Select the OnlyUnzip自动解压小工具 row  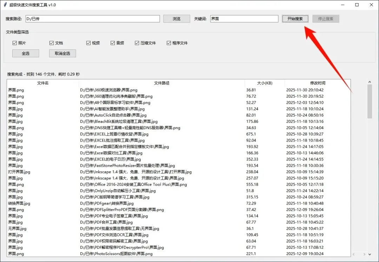point(179,191)
